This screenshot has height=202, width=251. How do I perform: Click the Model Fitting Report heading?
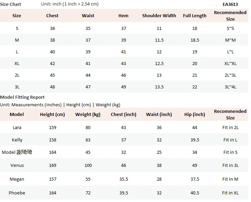click(22, 97)
